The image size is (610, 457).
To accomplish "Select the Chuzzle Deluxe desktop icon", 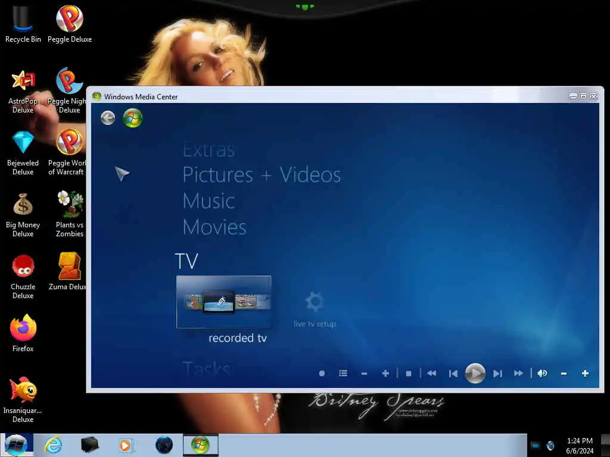I will (x=23, y=277).
